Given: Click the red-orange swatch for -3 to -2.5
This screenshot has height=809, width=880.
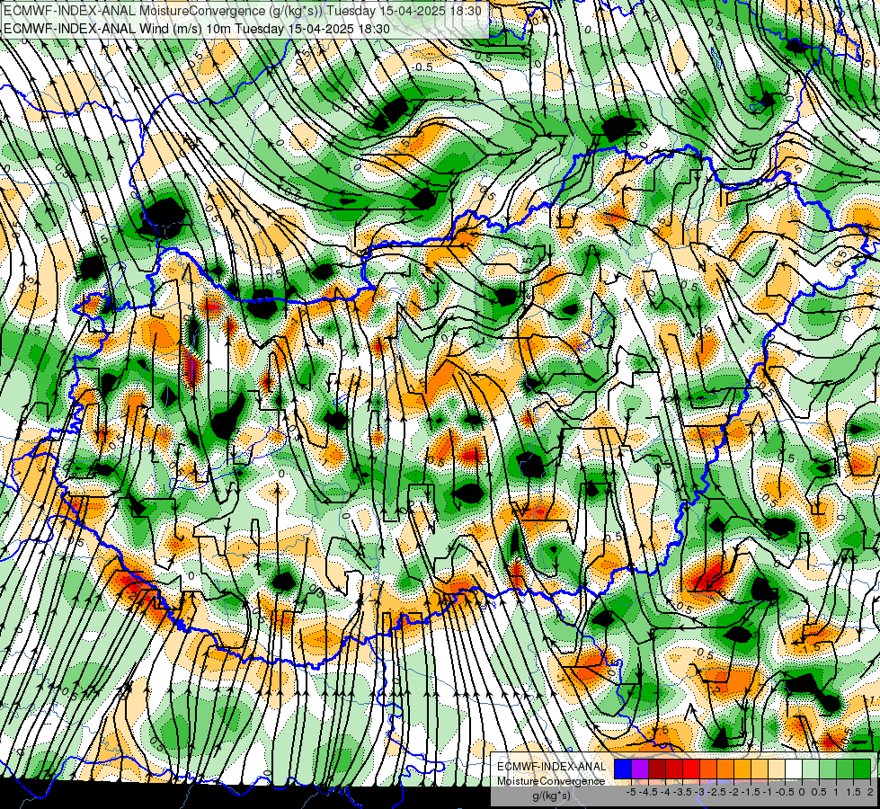Looking at the screenshot, I should [708, 769].
